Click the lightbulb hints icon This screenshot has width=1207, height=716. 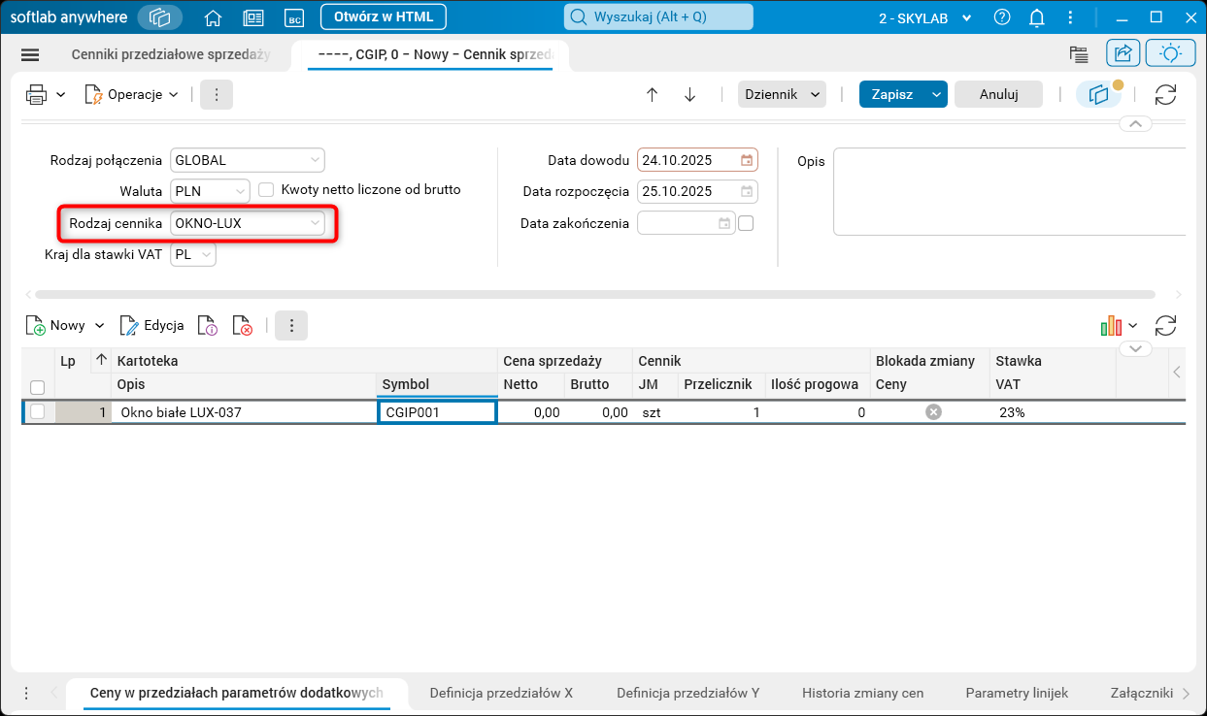point(1170,54)
